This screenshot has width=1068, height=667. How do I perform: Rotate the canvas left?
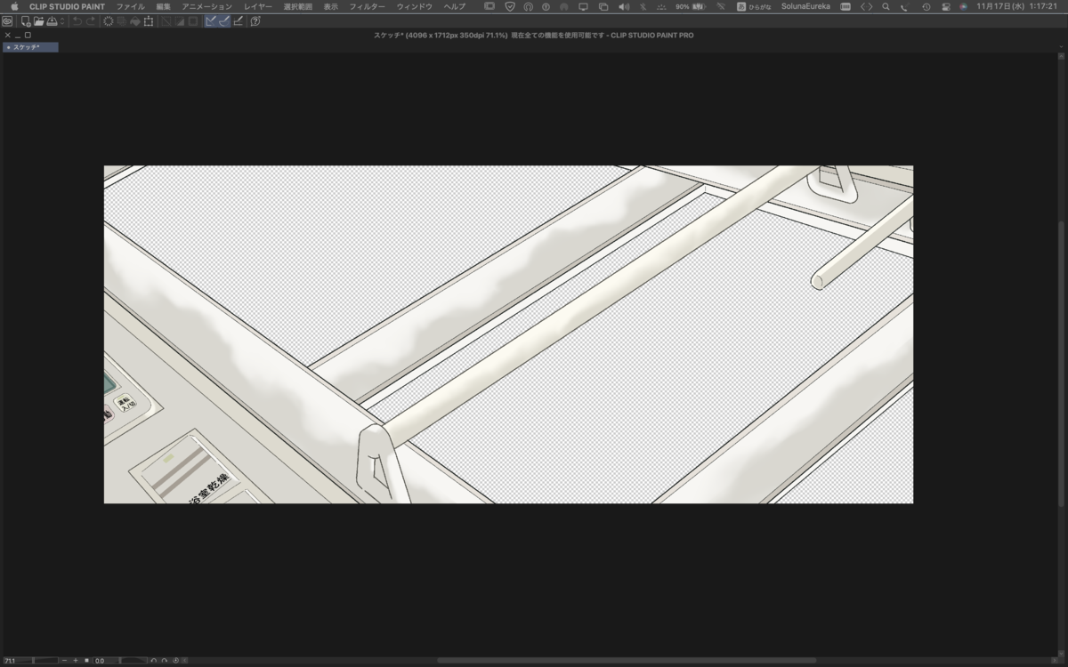pyautogui.click(x=154, y=661)
